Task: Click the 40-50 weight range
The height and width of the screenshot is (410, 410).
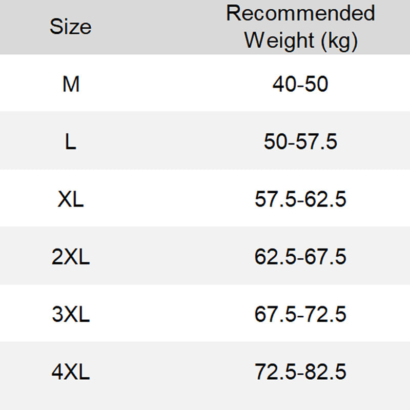Action: pyautogui.click(x=300, y=84)
